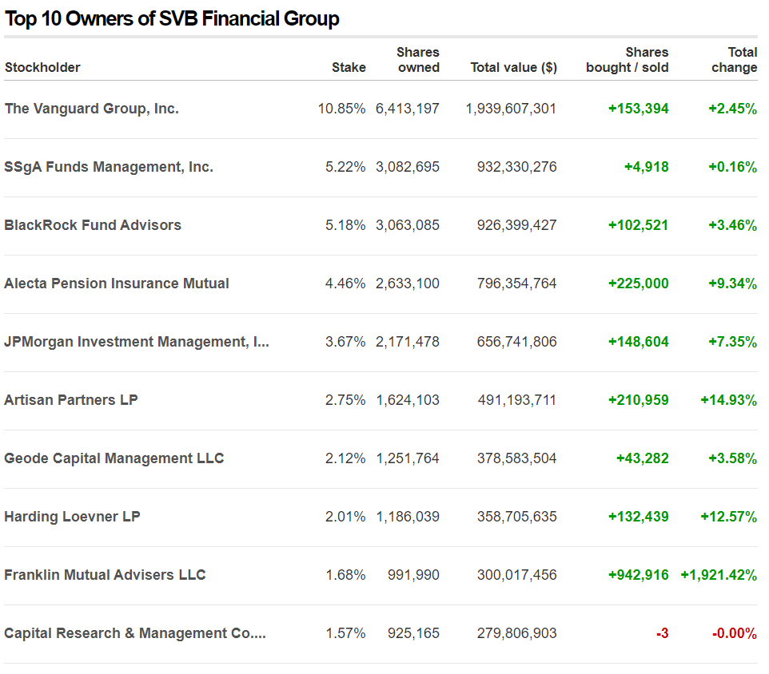
Task: Select shares bought value +148,604
Action: 639,342
